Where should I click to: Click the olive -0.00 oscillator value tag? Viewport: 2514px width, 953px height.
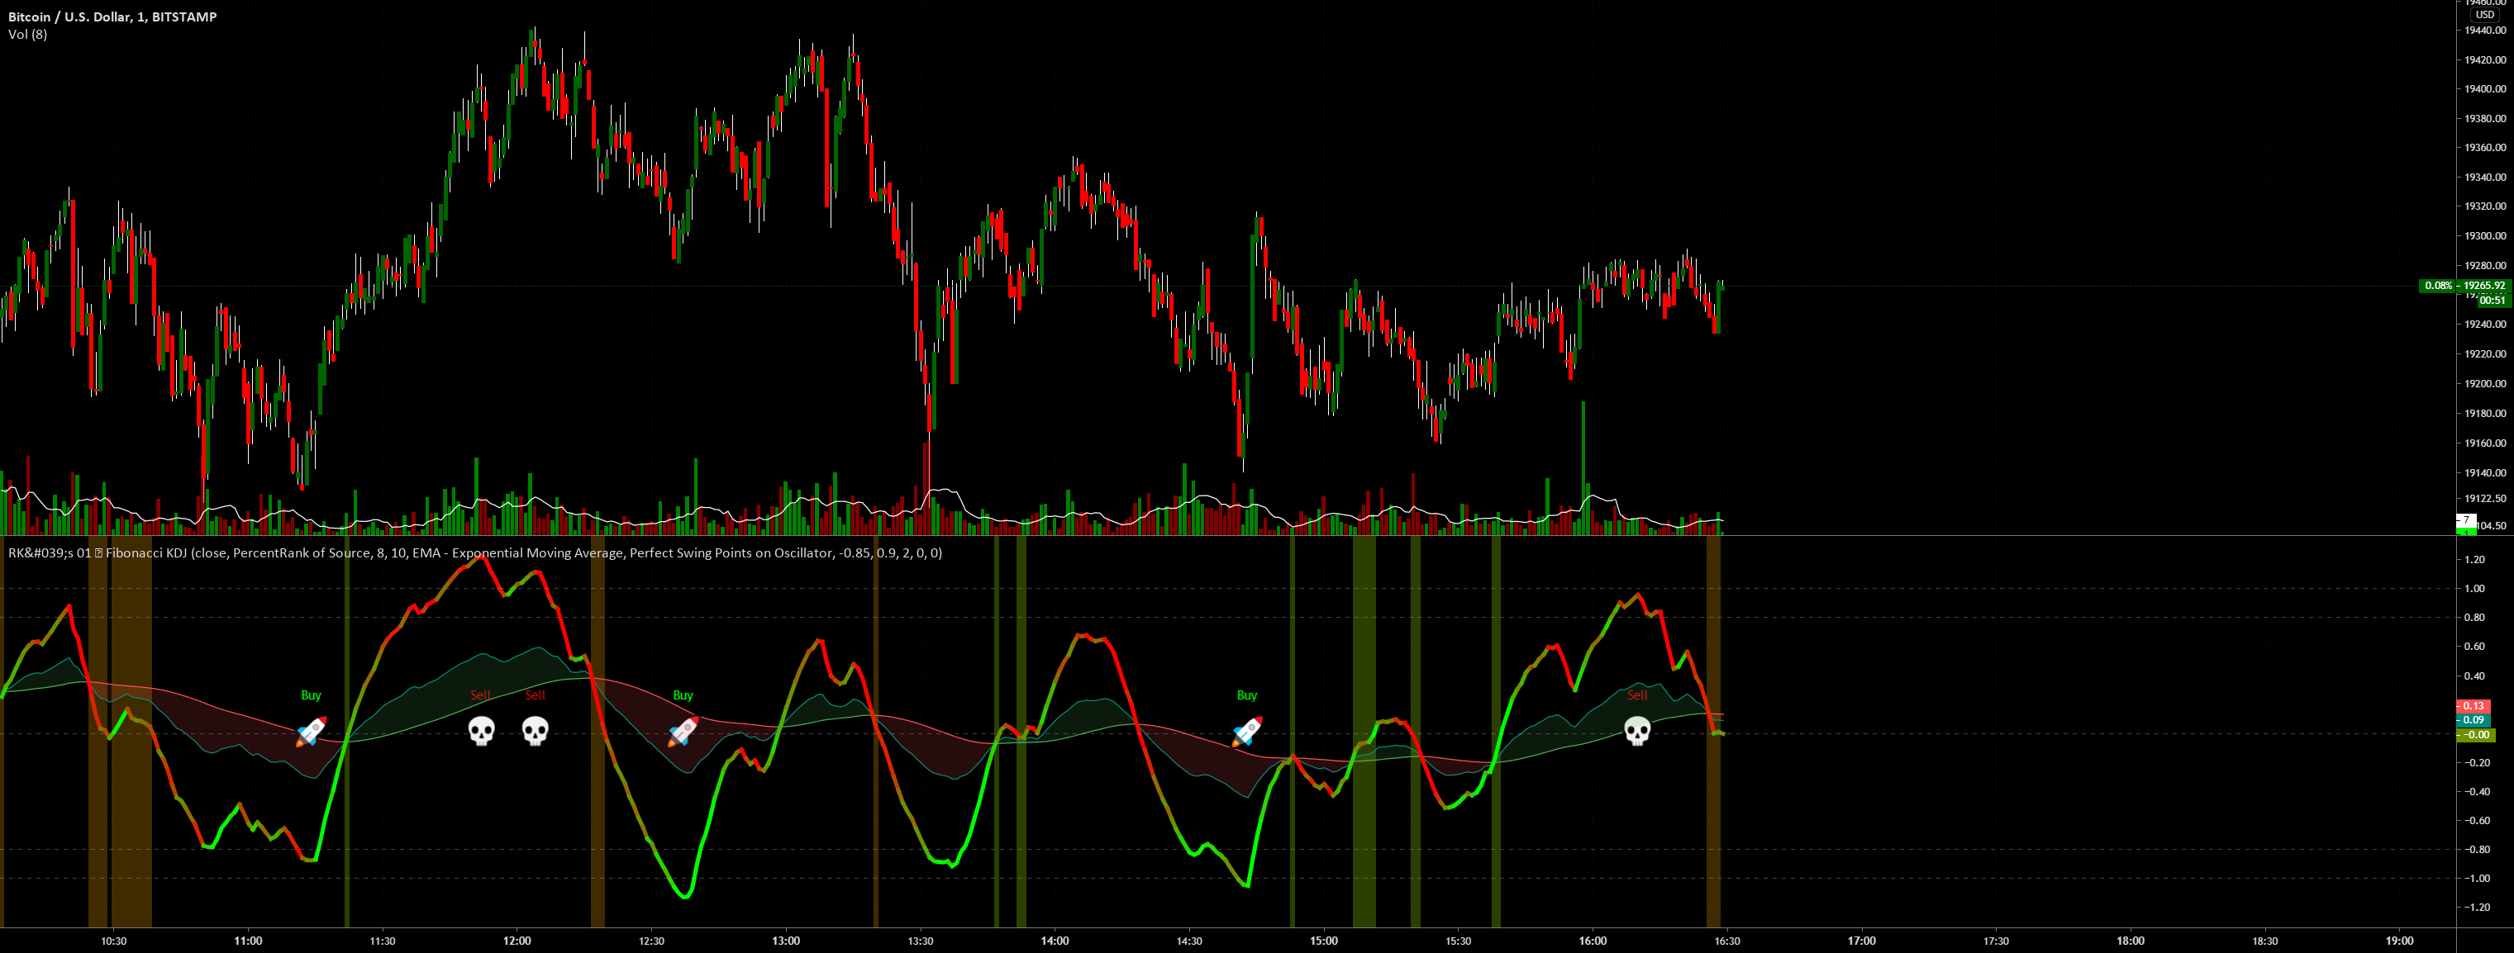2475,734
